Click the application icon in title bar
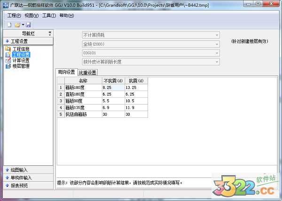This screenshot has width=282, height=201. pyautogui.click(x=6, y=5)
